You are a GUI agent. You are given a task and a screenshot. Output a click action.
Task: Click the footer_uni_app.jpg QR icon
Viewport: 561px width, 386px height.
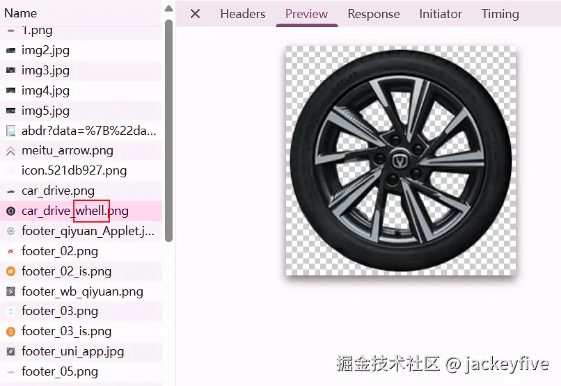pos(10,352)
